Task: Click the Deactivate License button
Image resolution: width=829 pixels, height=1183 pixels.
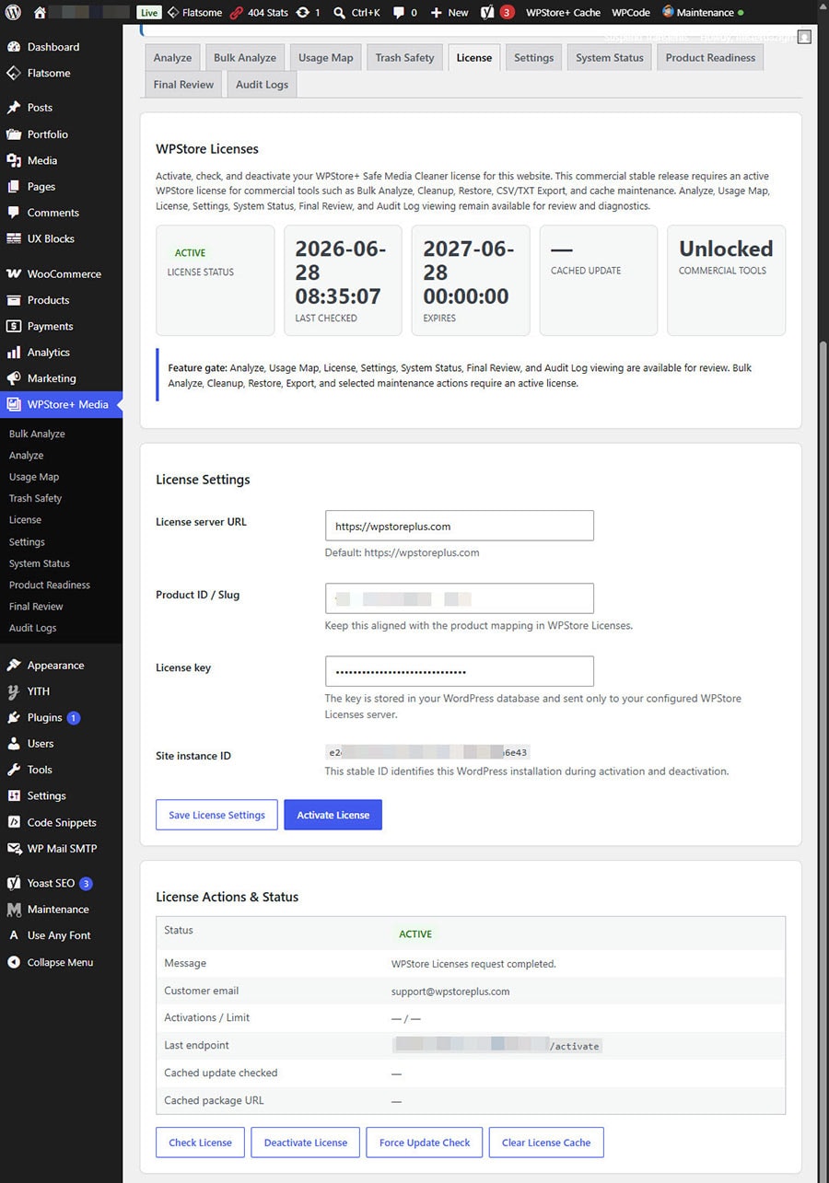Action: pos(306,1142)
